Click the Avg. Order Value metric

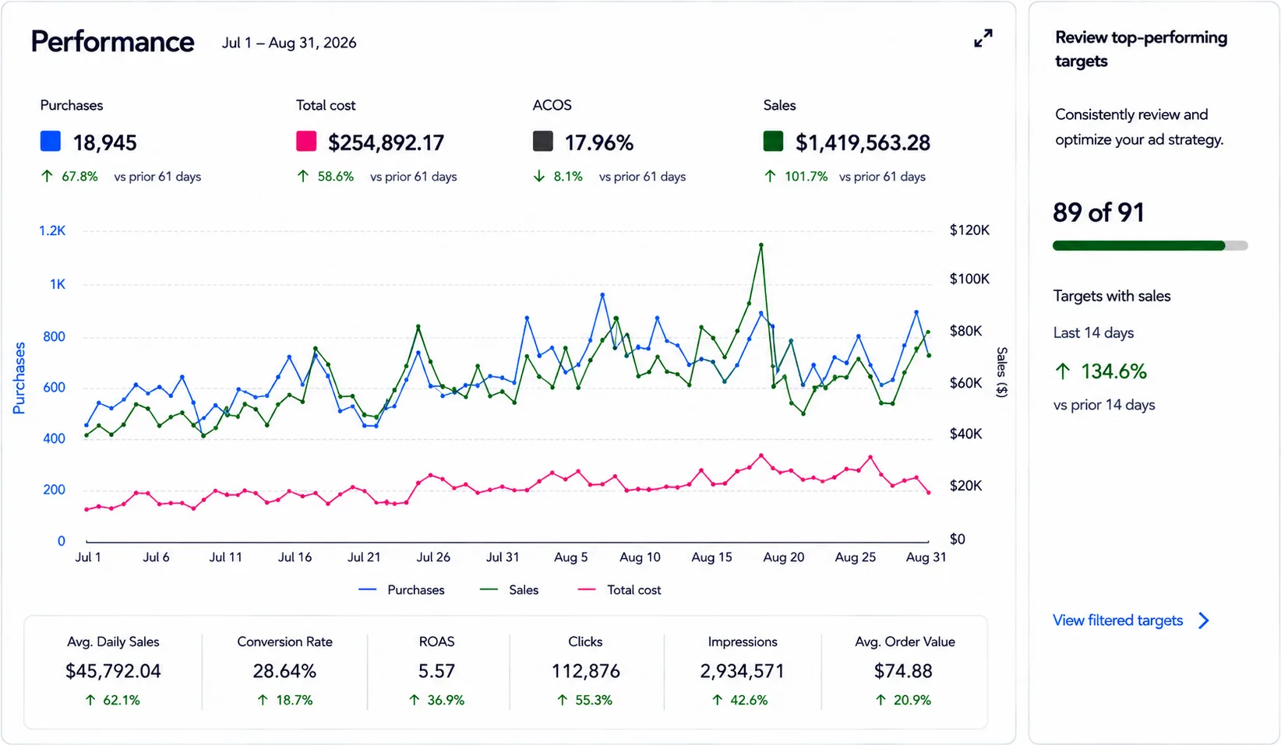pyautogui.click(x=904, y=671)
